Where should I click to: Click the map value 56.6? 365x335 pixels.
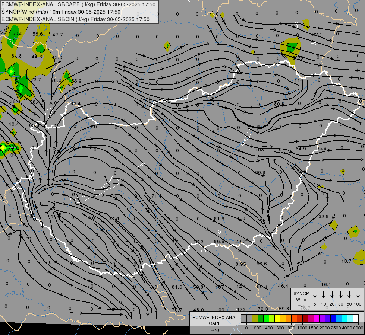38,34
